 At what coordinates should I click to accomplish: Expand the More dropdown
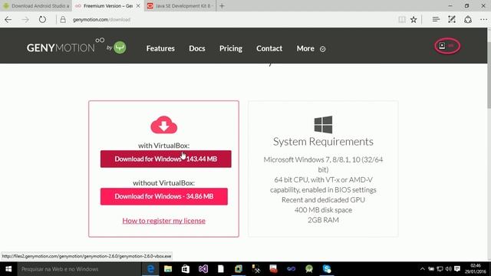311,48
